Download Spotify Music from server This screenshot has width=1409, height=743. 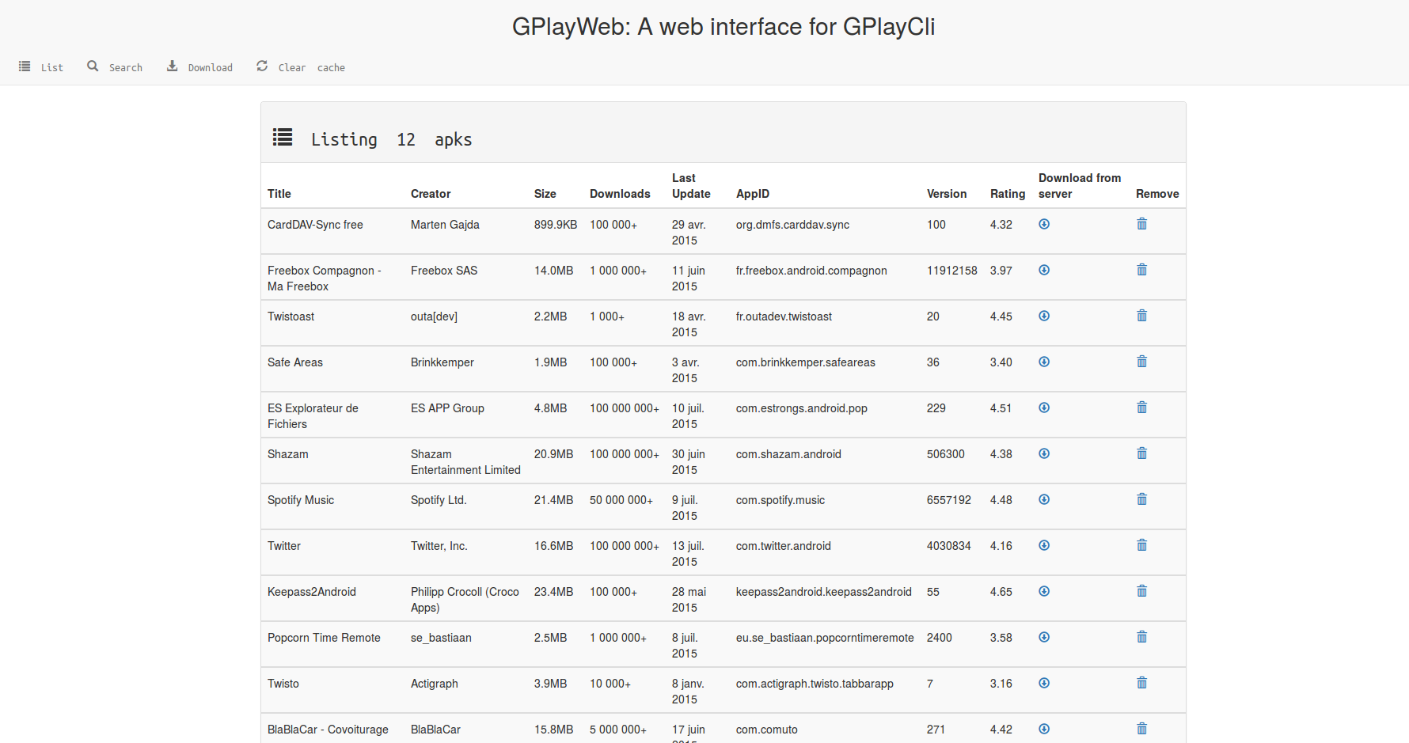[x=1044, y=499]
